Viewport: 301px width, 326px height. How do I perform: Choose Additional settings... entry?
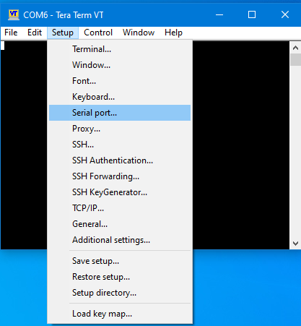pyautogui.click(x=120, y=240)
